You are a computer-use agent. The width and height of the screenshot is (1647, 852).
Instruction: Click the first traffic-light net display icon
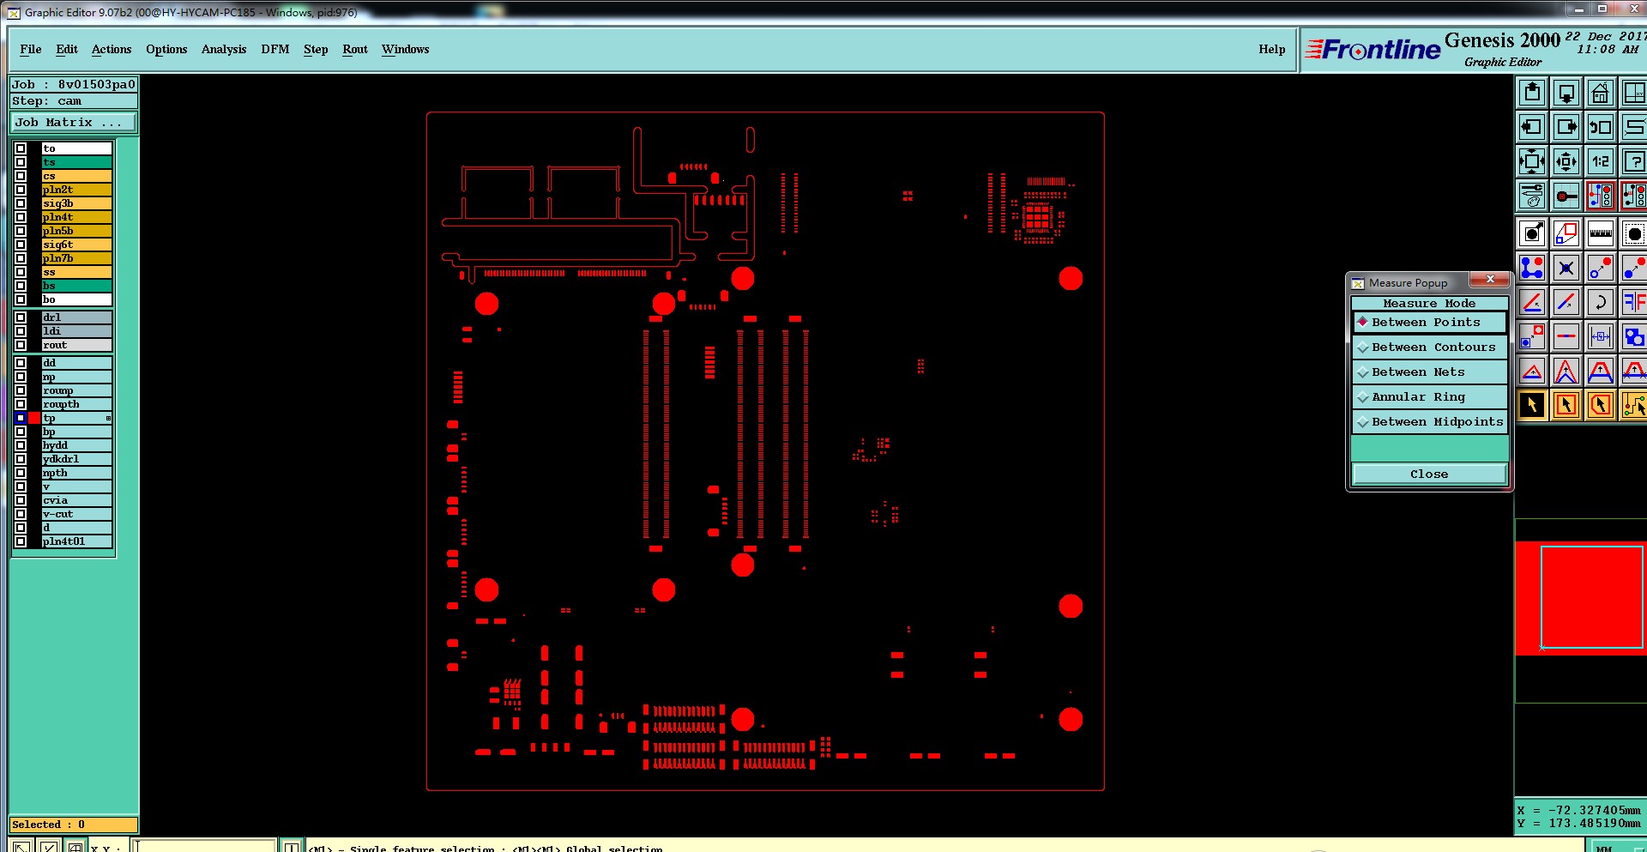(1601, 196)
